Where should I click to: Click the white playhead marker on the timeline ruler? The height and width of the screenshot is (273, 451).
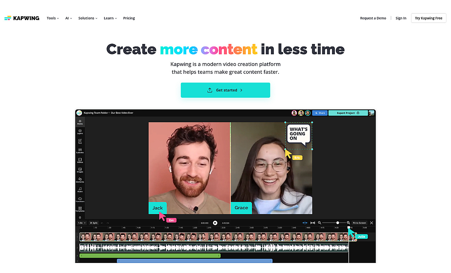pos(349,228)
